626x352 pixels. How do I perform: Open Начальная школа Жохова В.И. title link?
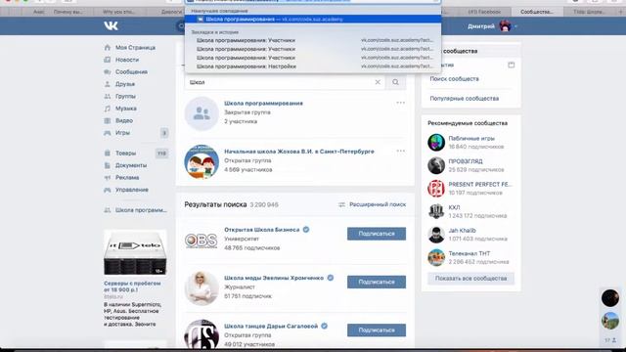(x=299, y=152)
